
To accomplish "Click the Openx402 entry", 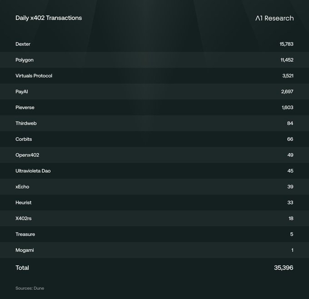I will 27,155.
